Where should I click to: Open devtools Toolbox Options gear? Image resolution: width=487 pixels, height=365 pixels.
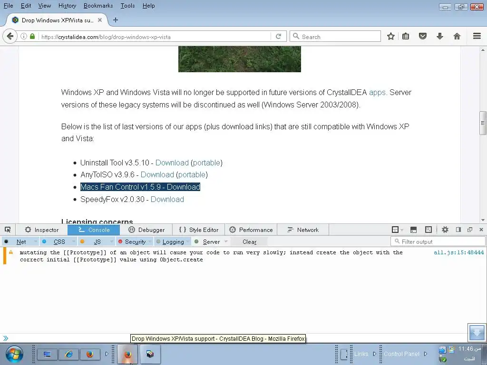[x=445, y=230]
